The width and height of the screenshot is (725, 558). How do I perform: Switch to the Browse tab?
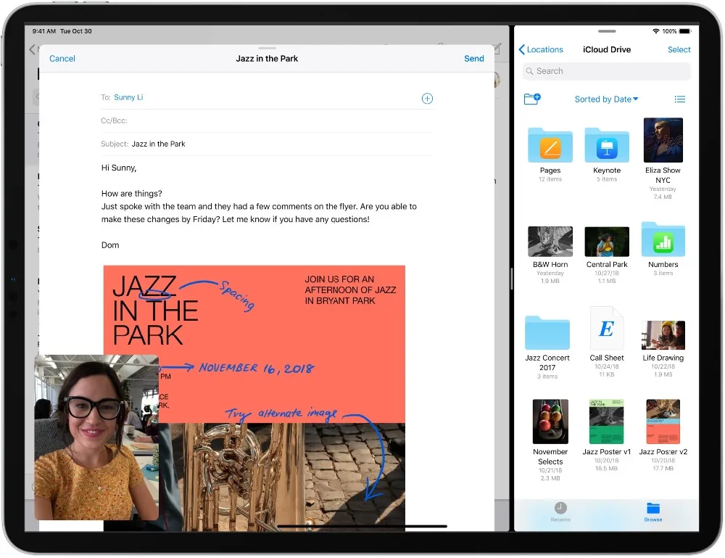[653, 512]
